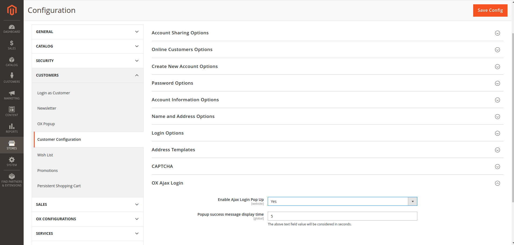Expand Account Sharing Options via its circle arrow
The image size is (514, 245).
[497, 33]
